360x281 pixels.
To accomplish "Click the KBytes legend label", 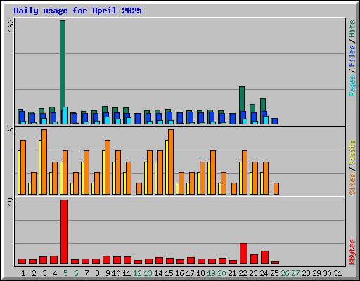I will (352, 252).
